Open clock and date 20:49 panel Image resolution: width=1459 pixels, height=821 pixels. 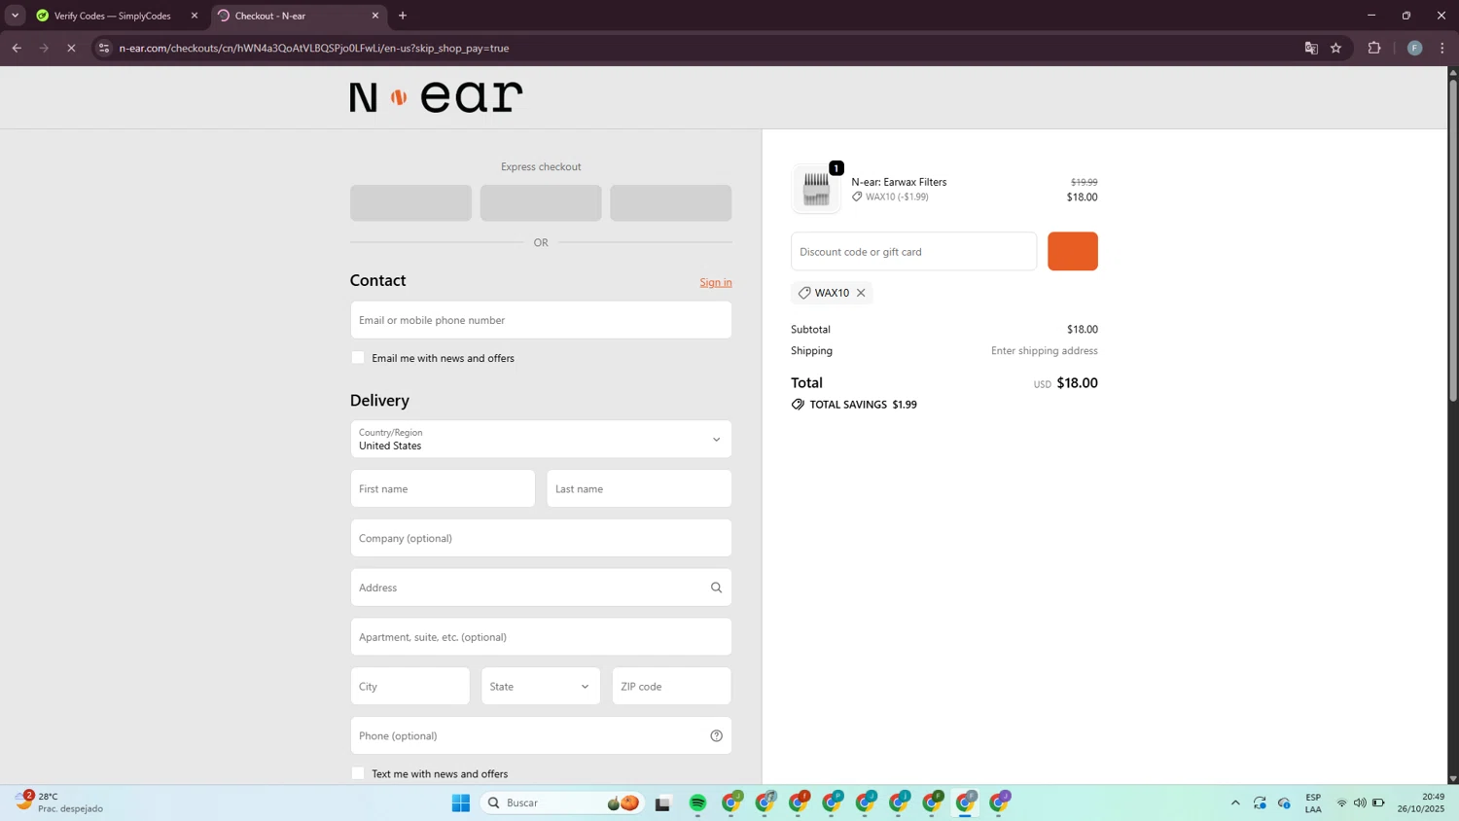(1421, 803)
